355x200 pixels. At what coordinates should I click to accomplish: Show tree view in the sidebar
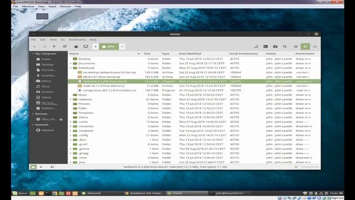(41, 167)
